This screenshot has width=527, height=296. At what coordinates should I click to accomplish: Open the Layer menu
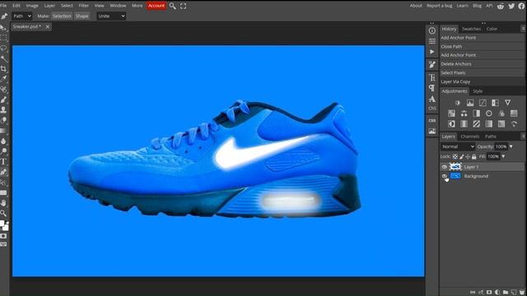click(x=49, y=6)
